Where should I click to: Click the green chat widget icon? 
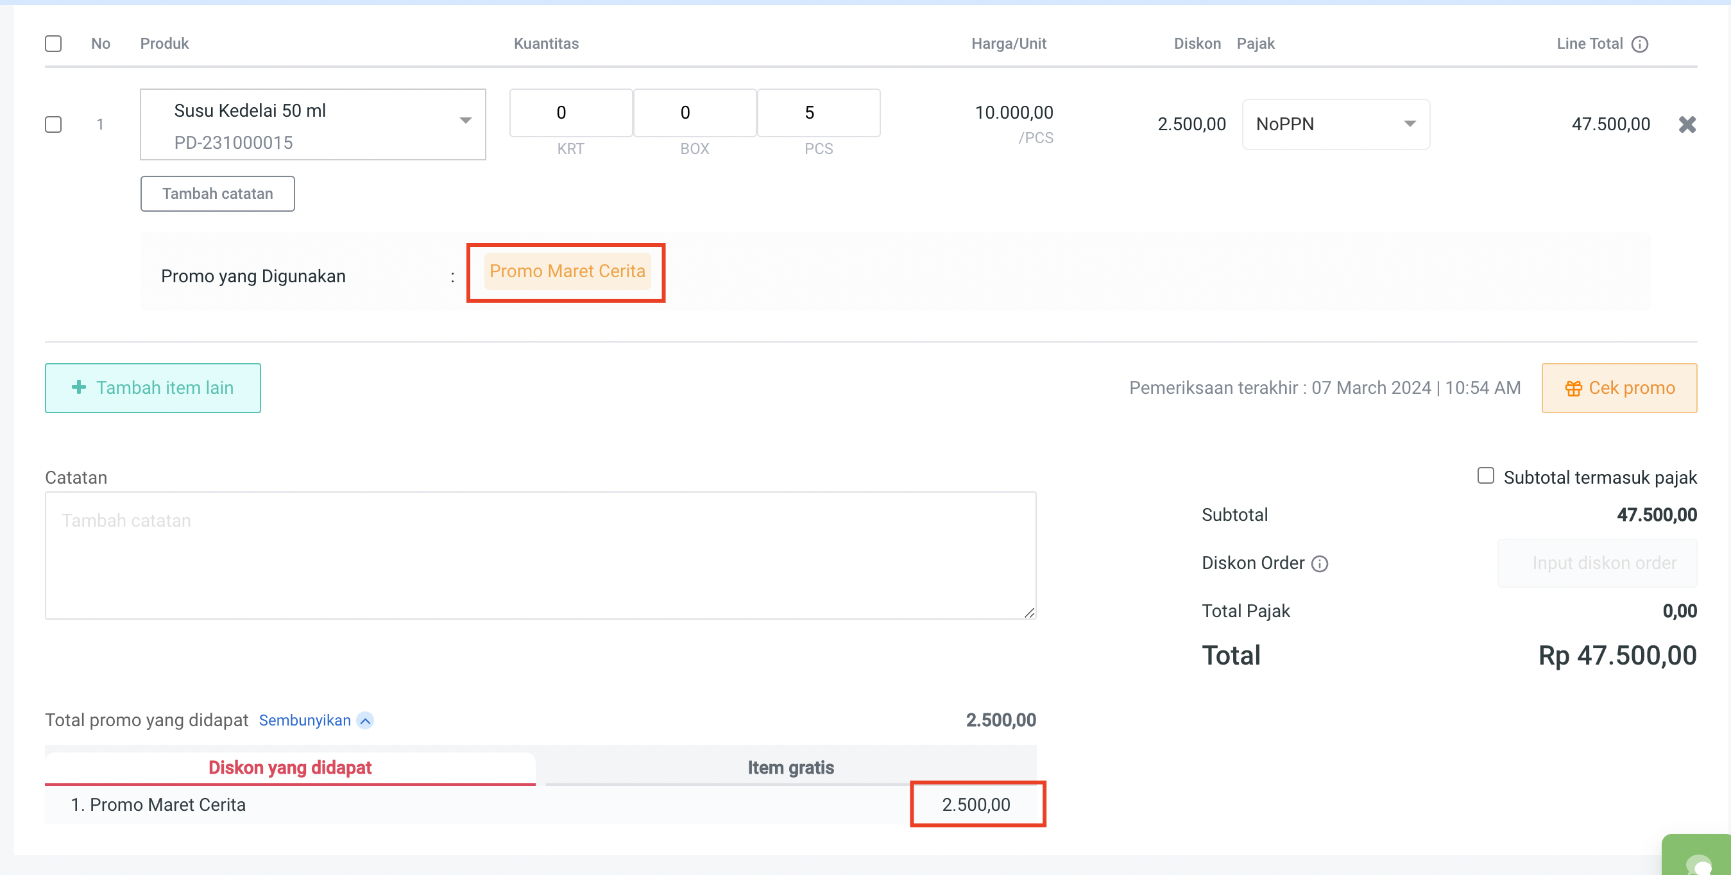(1700, 862)
